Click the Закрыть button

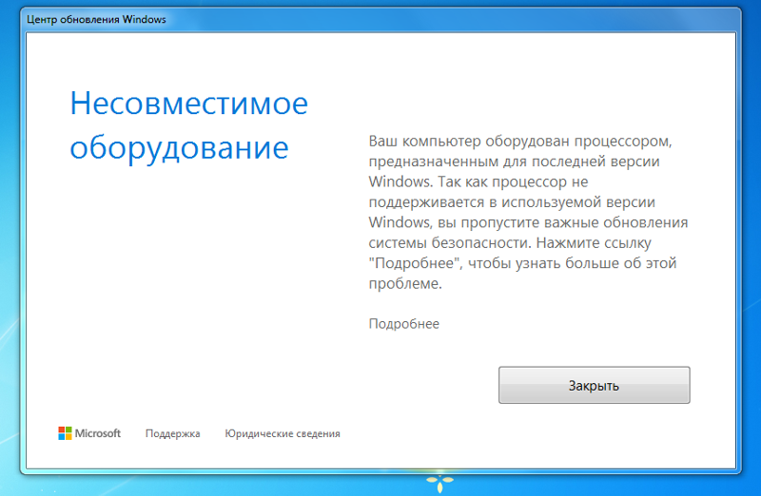click(594, 385)
